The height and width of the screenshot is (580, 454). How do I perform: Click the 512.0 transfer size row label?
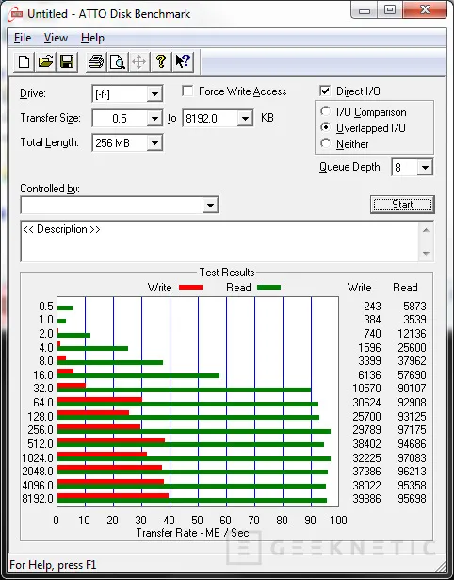[x=41, y=443]
